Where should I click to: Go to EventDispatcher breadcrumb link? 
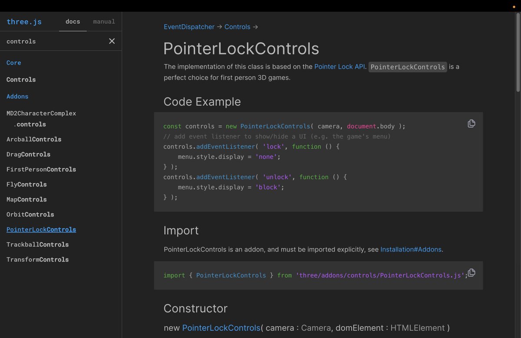pos(189,27)
